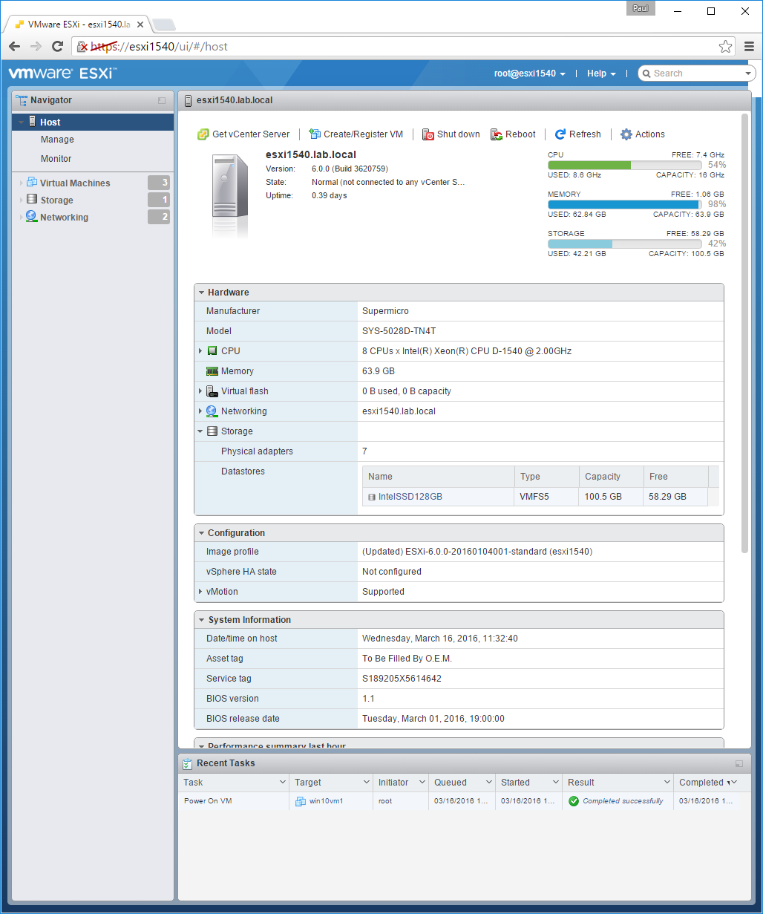Collapse the System Information section
The image size is (763, 914).
201,620
